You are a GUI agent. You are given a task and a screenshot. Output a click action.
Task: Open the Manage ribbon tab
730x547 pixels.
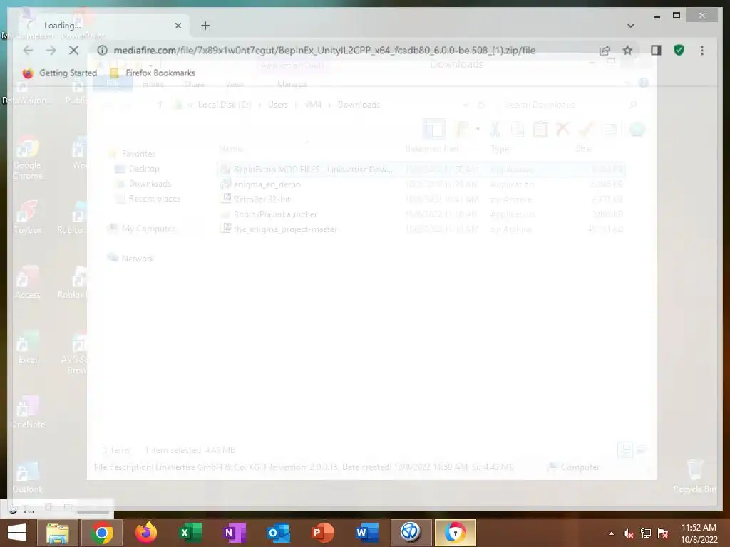point(292,84)
